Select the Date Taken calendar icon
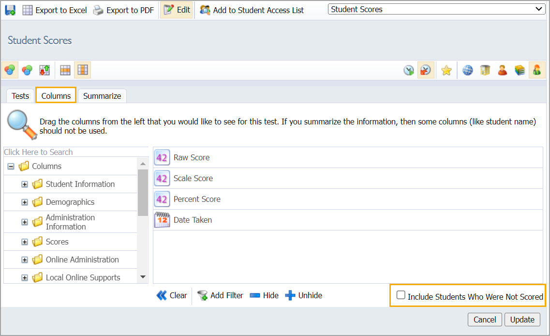This screenshot has height=336, width=550. coord(162,220)
